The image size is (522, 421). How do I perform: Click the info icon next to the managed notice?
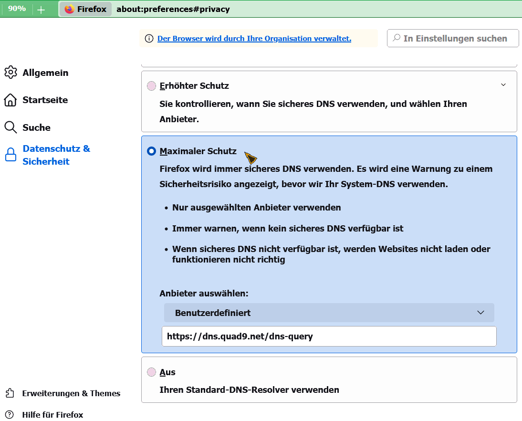(x=149, y=39)
